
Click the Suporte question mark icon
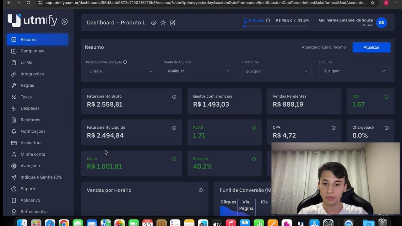click(x=14, y=189)
